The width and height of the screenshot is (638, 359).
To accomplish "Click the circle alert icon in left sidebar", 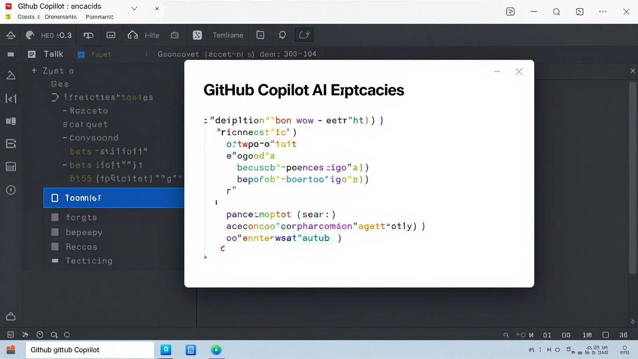I will pyautogui.click(x=10, y=190).
